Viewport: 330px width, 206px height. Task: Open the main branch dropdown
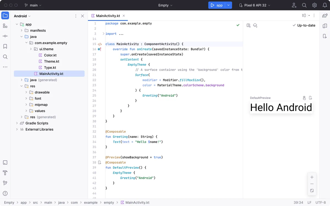pyautogui.click(x=33, y=5)
